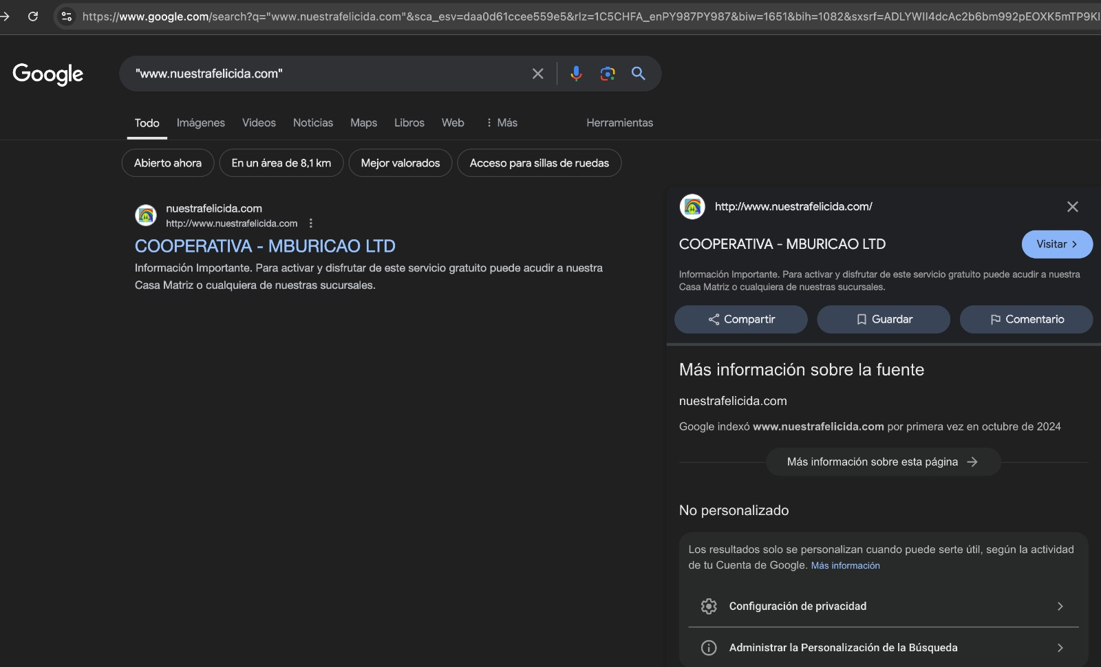
Task: Reload the page with the browser refresh icon
Action: [33, 16]
